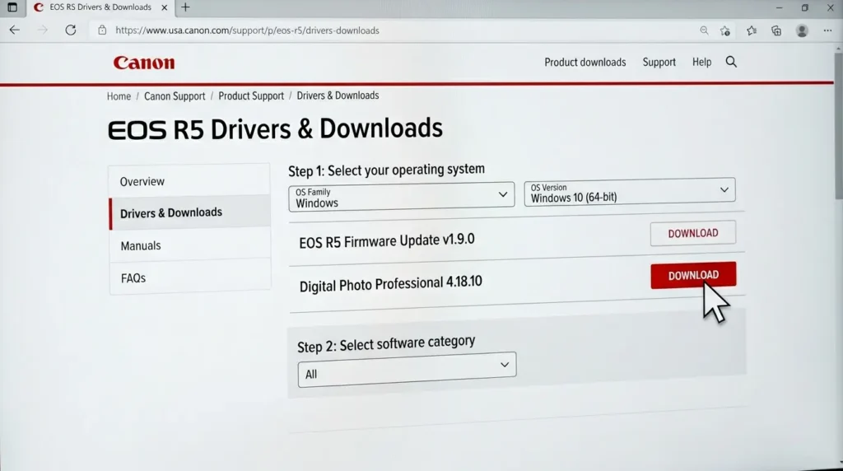Expand the OS Version dropdown

coord(630,192)
